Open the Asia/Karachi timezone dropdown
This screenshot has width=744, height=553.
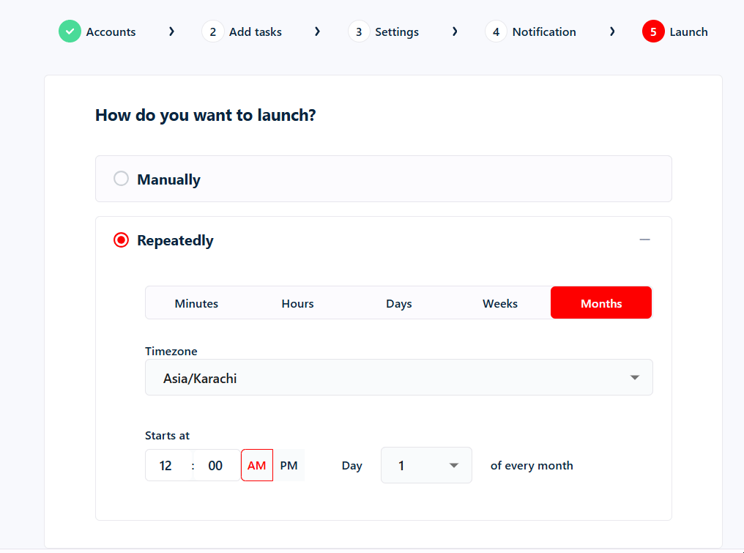(398, 377)
